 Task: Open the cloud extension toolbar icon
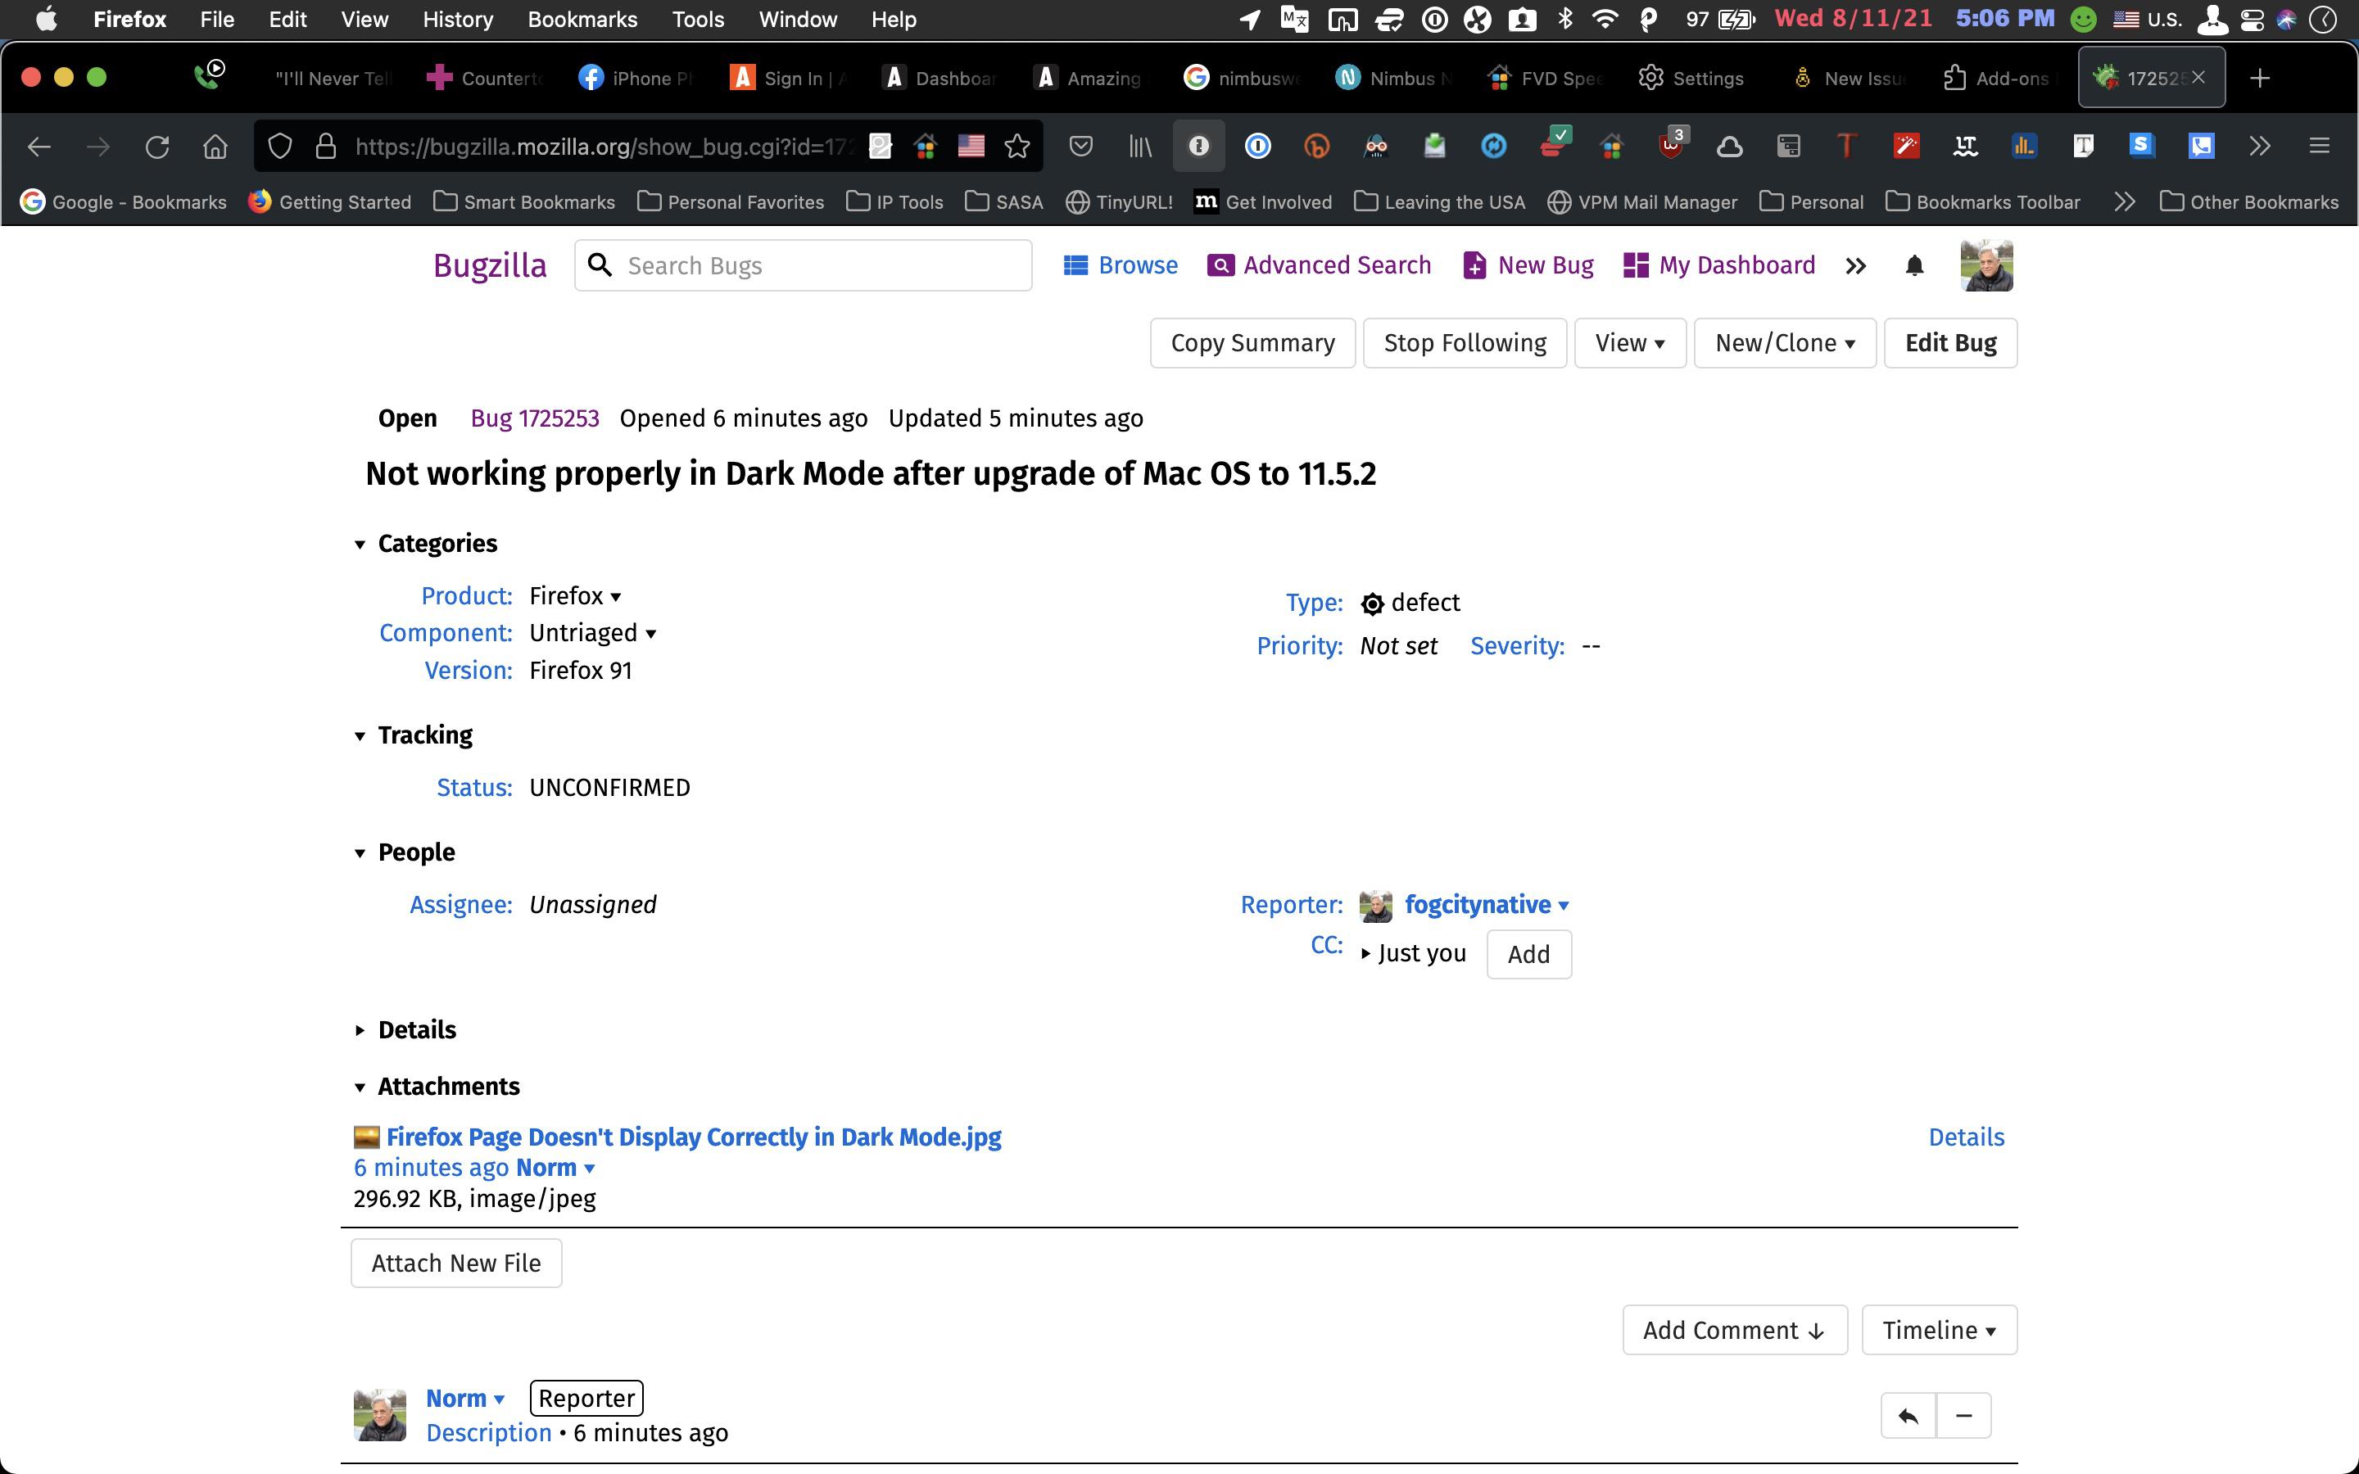(x=1729, y=147)
